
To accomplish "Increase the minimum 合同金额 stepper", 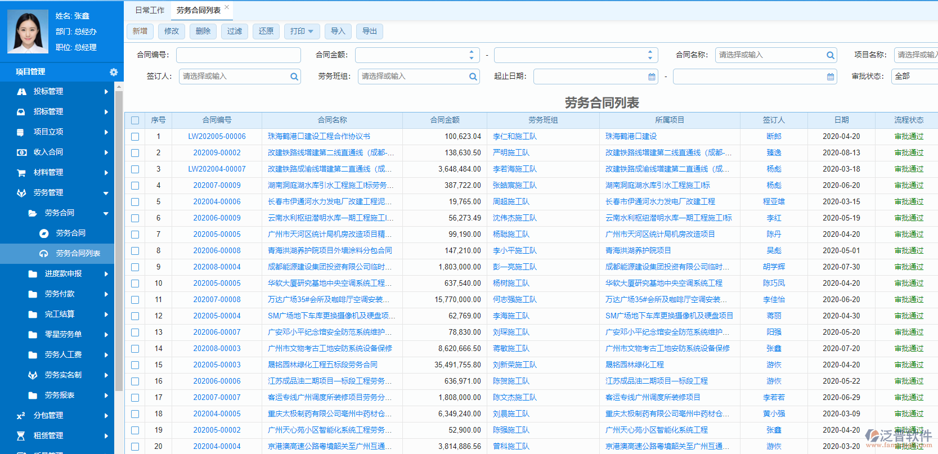I will coord(472,52).
